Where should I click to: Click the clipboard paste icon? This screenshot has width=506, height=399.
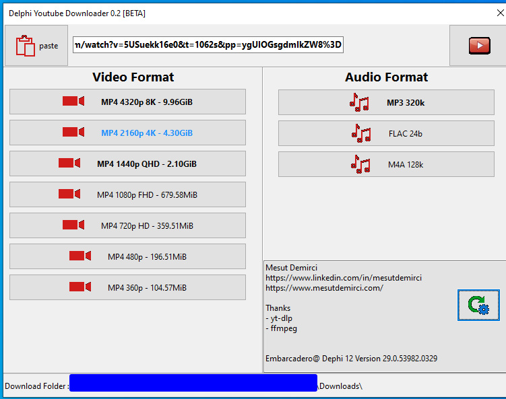point(26,46)
